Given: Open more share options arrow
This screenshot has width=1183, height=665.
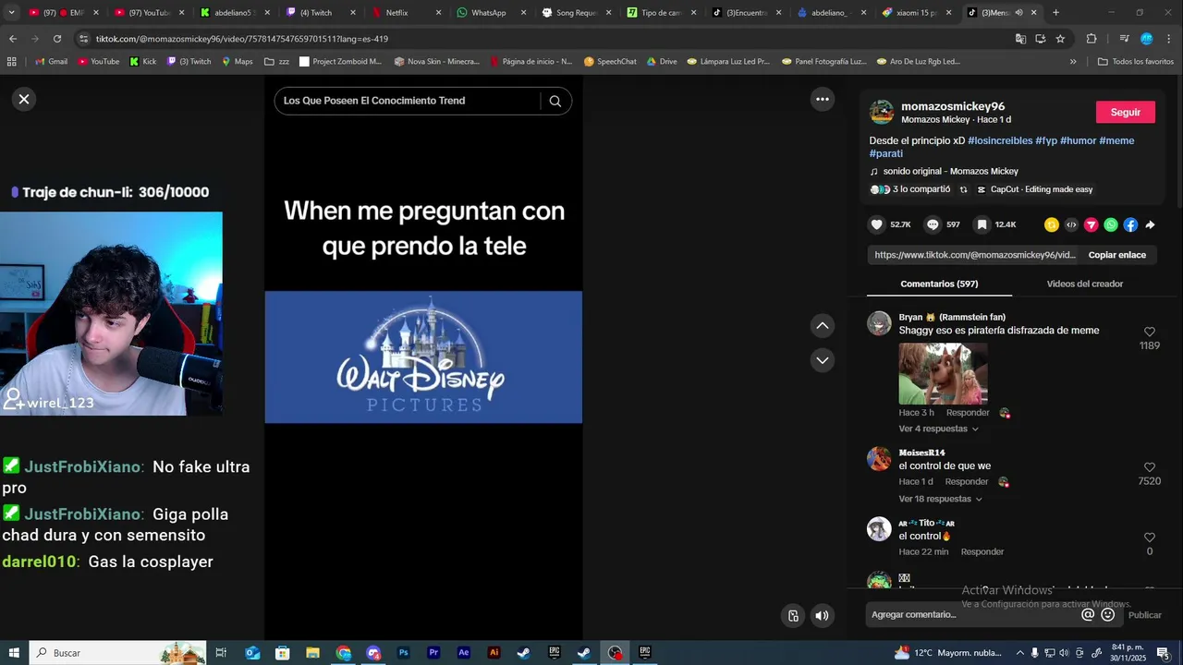Looking at the screenshot, I should coord(1150,224).
